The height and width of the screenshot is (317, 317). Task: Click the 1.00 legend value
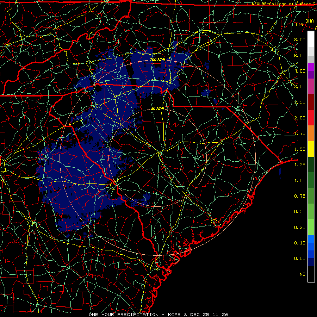coord(300,181)
